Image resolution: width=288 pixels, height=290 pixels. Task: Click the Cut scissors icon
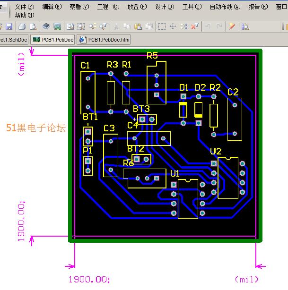[x=116, y=26]
